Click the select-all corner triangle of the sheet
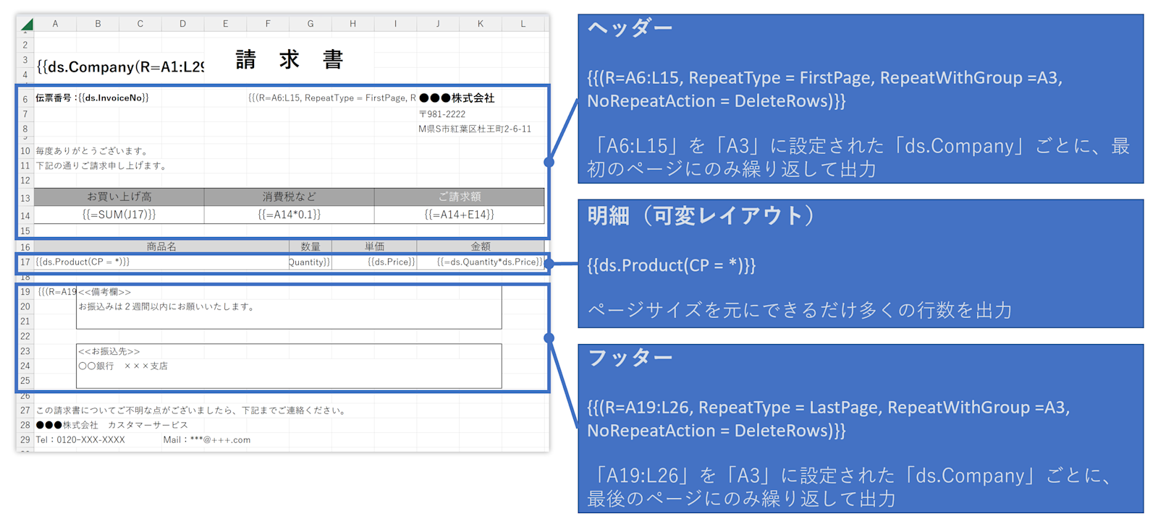1158x529 pixels. point(26,24)
